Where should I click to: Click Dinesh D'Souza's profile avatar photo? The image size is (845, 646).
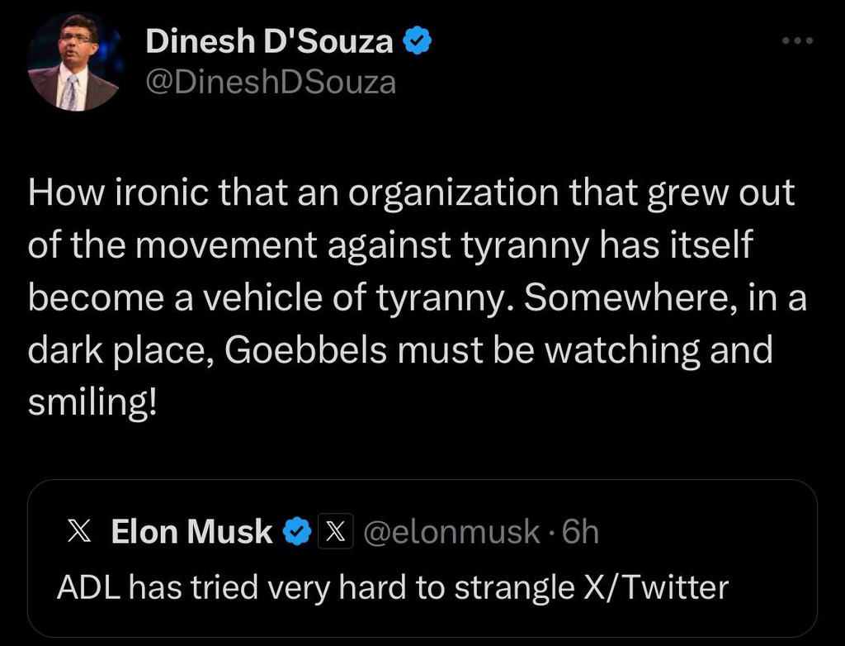point(73,62)
